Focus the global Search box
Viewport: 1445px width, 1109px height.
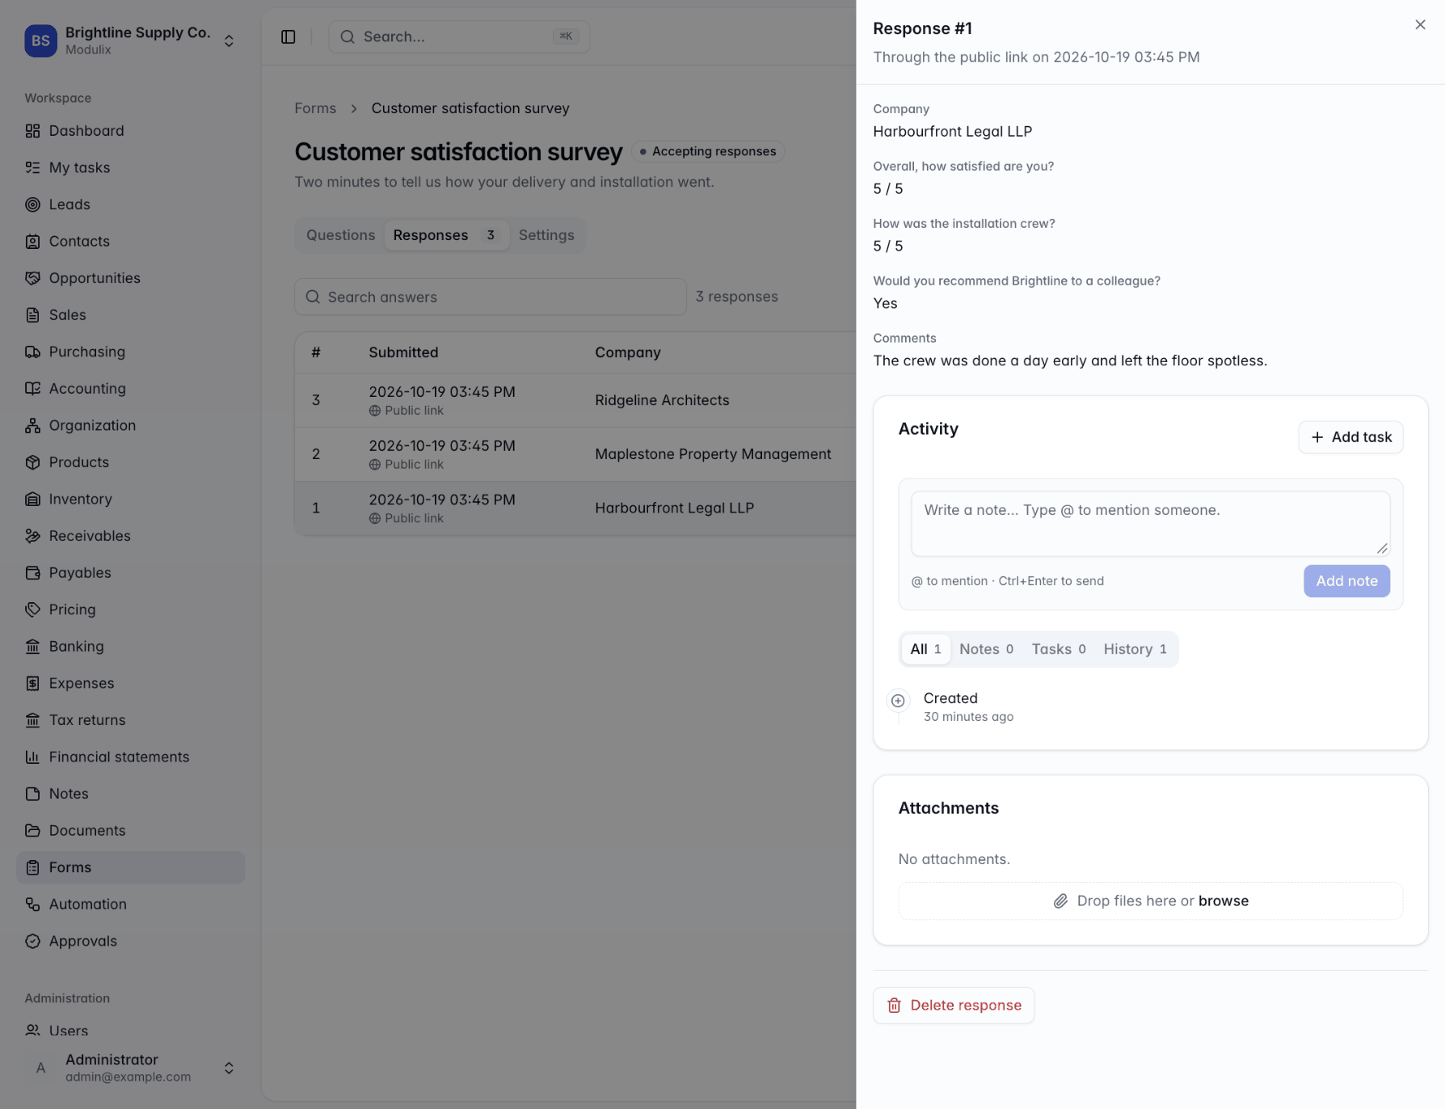point(459,36)
